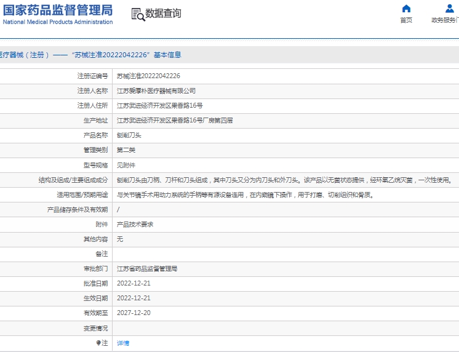Select attachment value 产品技术要求
Viewport: 459px width, 352px height.
click(135, 225)
